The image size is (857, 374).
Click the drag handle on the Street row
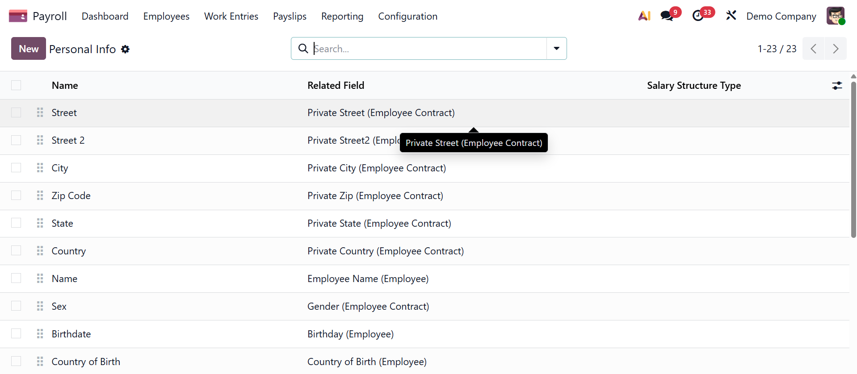40,112
